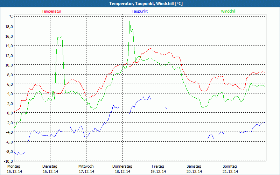
Task: Click the Samstag 20.12.14 date label
Action: pyautogui.click(x=194, y=169)
